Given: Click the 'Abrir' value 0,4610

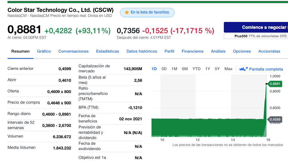Looking at the screenshot, I should tap(65, 81).
